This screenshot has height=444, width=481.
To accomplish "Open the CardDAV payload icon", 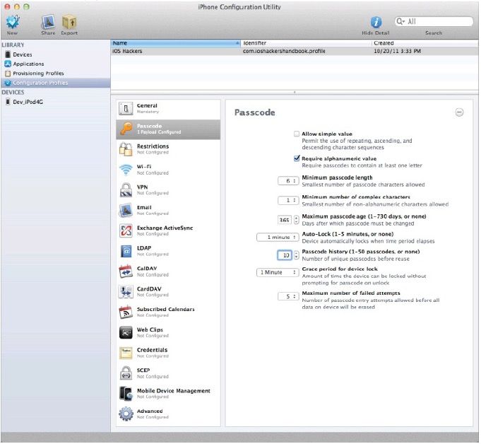I will [126, 292].
